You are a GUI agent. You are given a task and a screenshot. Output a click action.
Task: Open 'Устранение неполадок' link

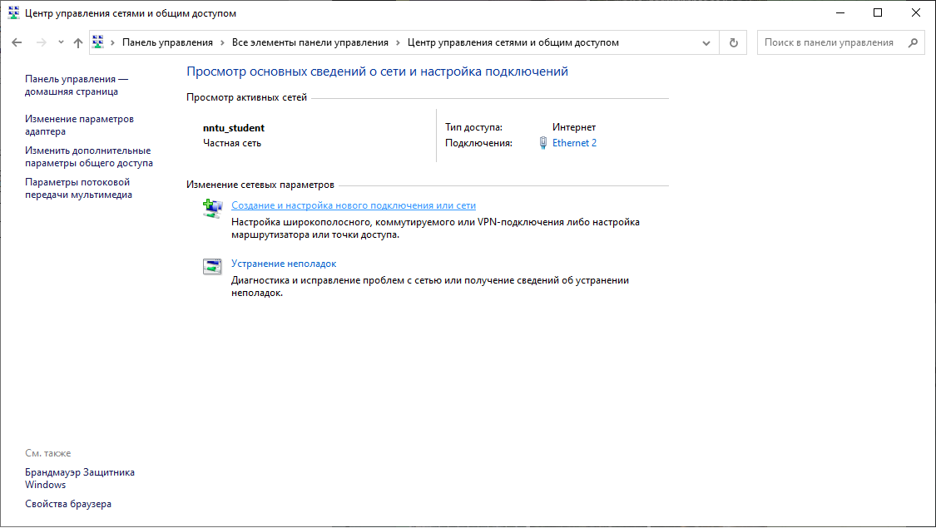pos(284,264)
